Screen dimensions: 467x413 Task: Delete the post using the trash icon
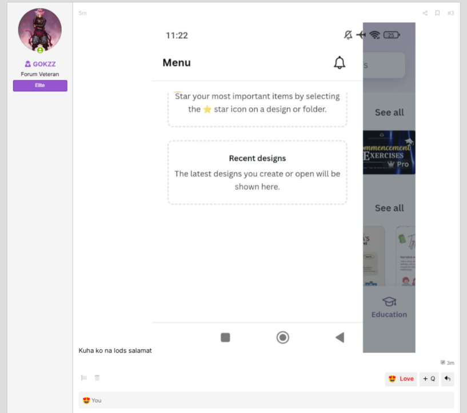click(x=97, y=378)
